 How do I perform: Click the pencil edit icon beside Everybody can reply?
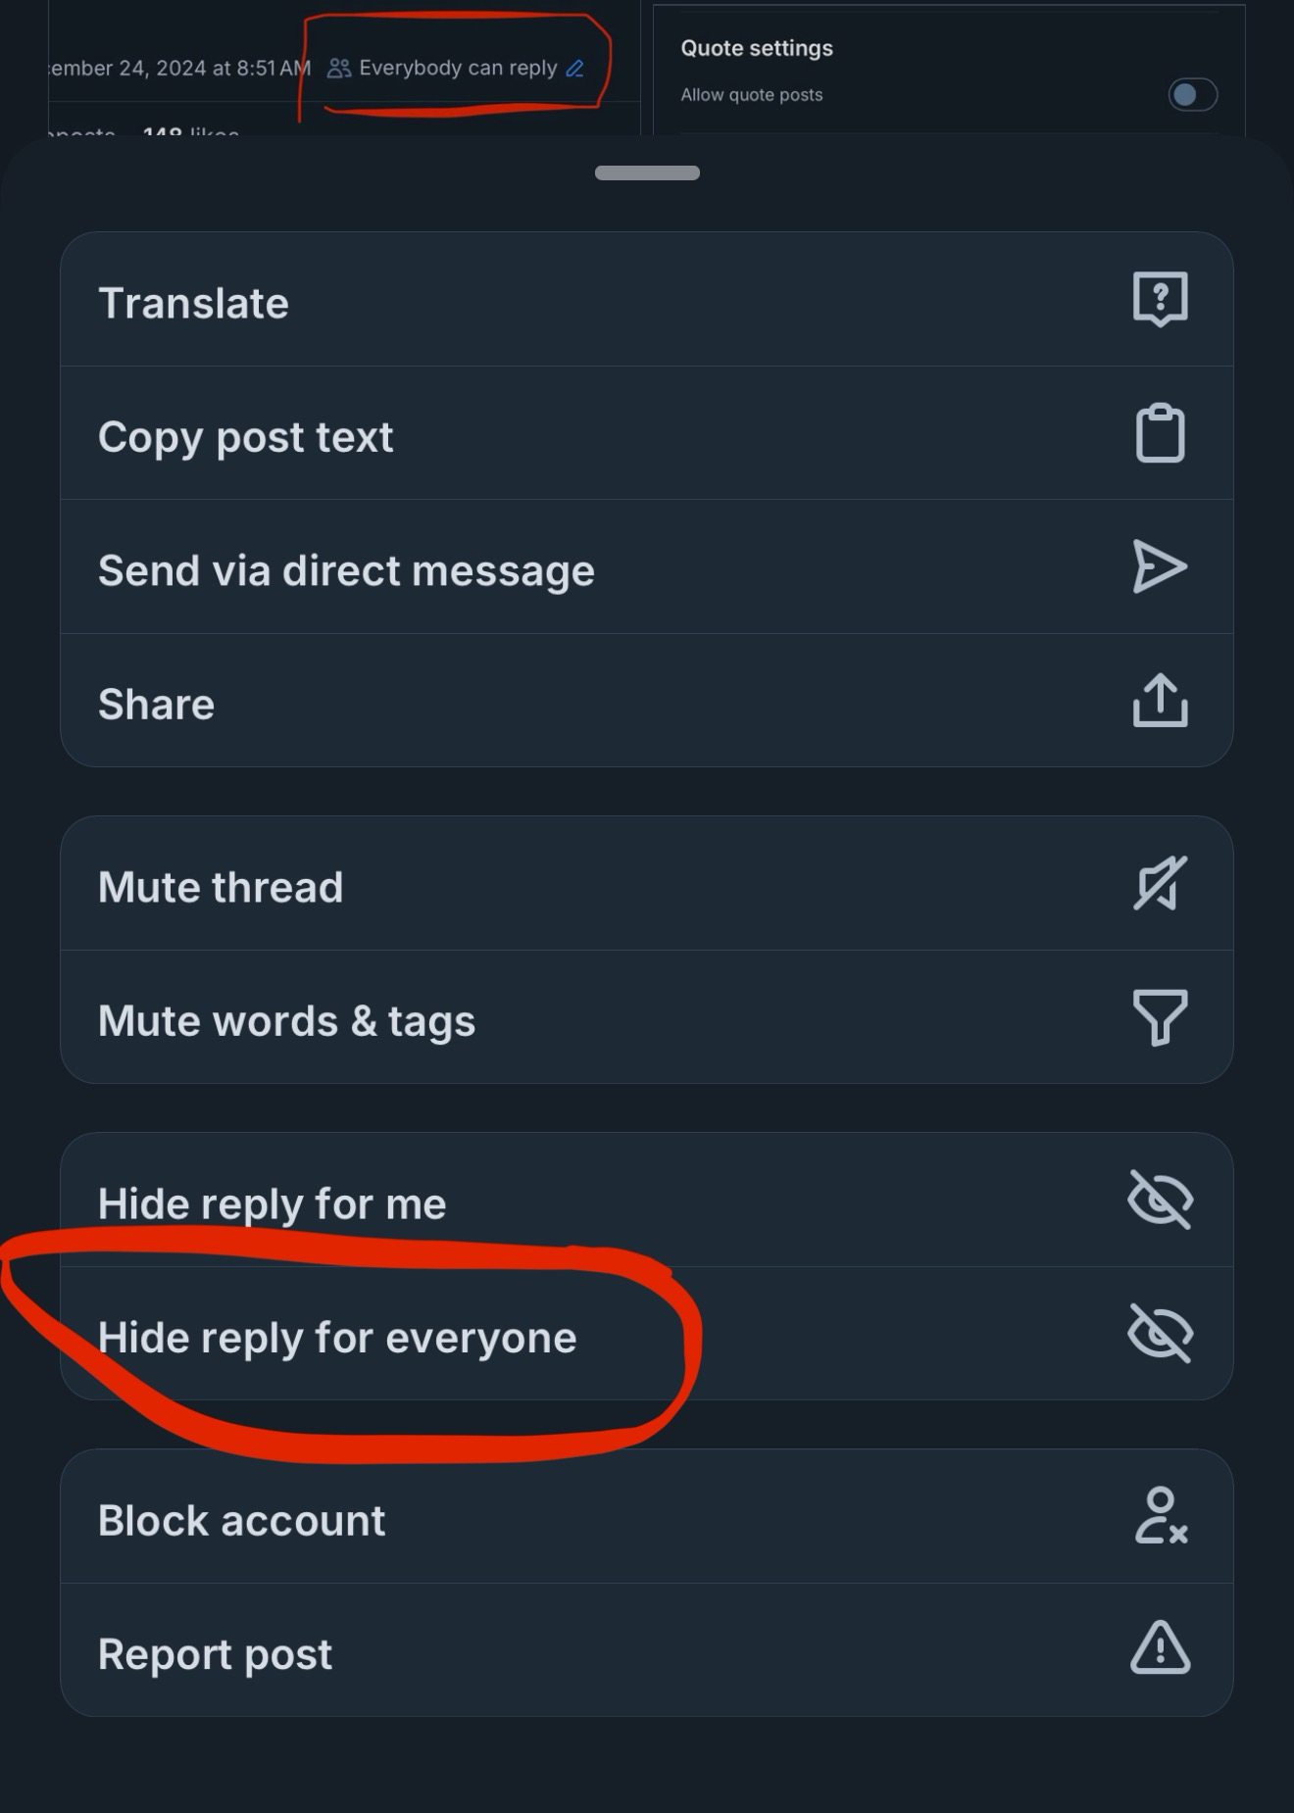pos(575,69)
